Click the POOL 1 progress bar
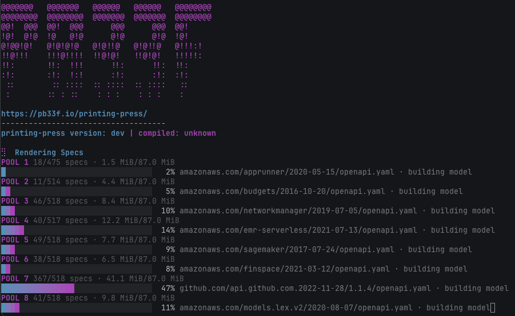Image resolution: width=515 pixels, height=316 pixels. [77, 172]
